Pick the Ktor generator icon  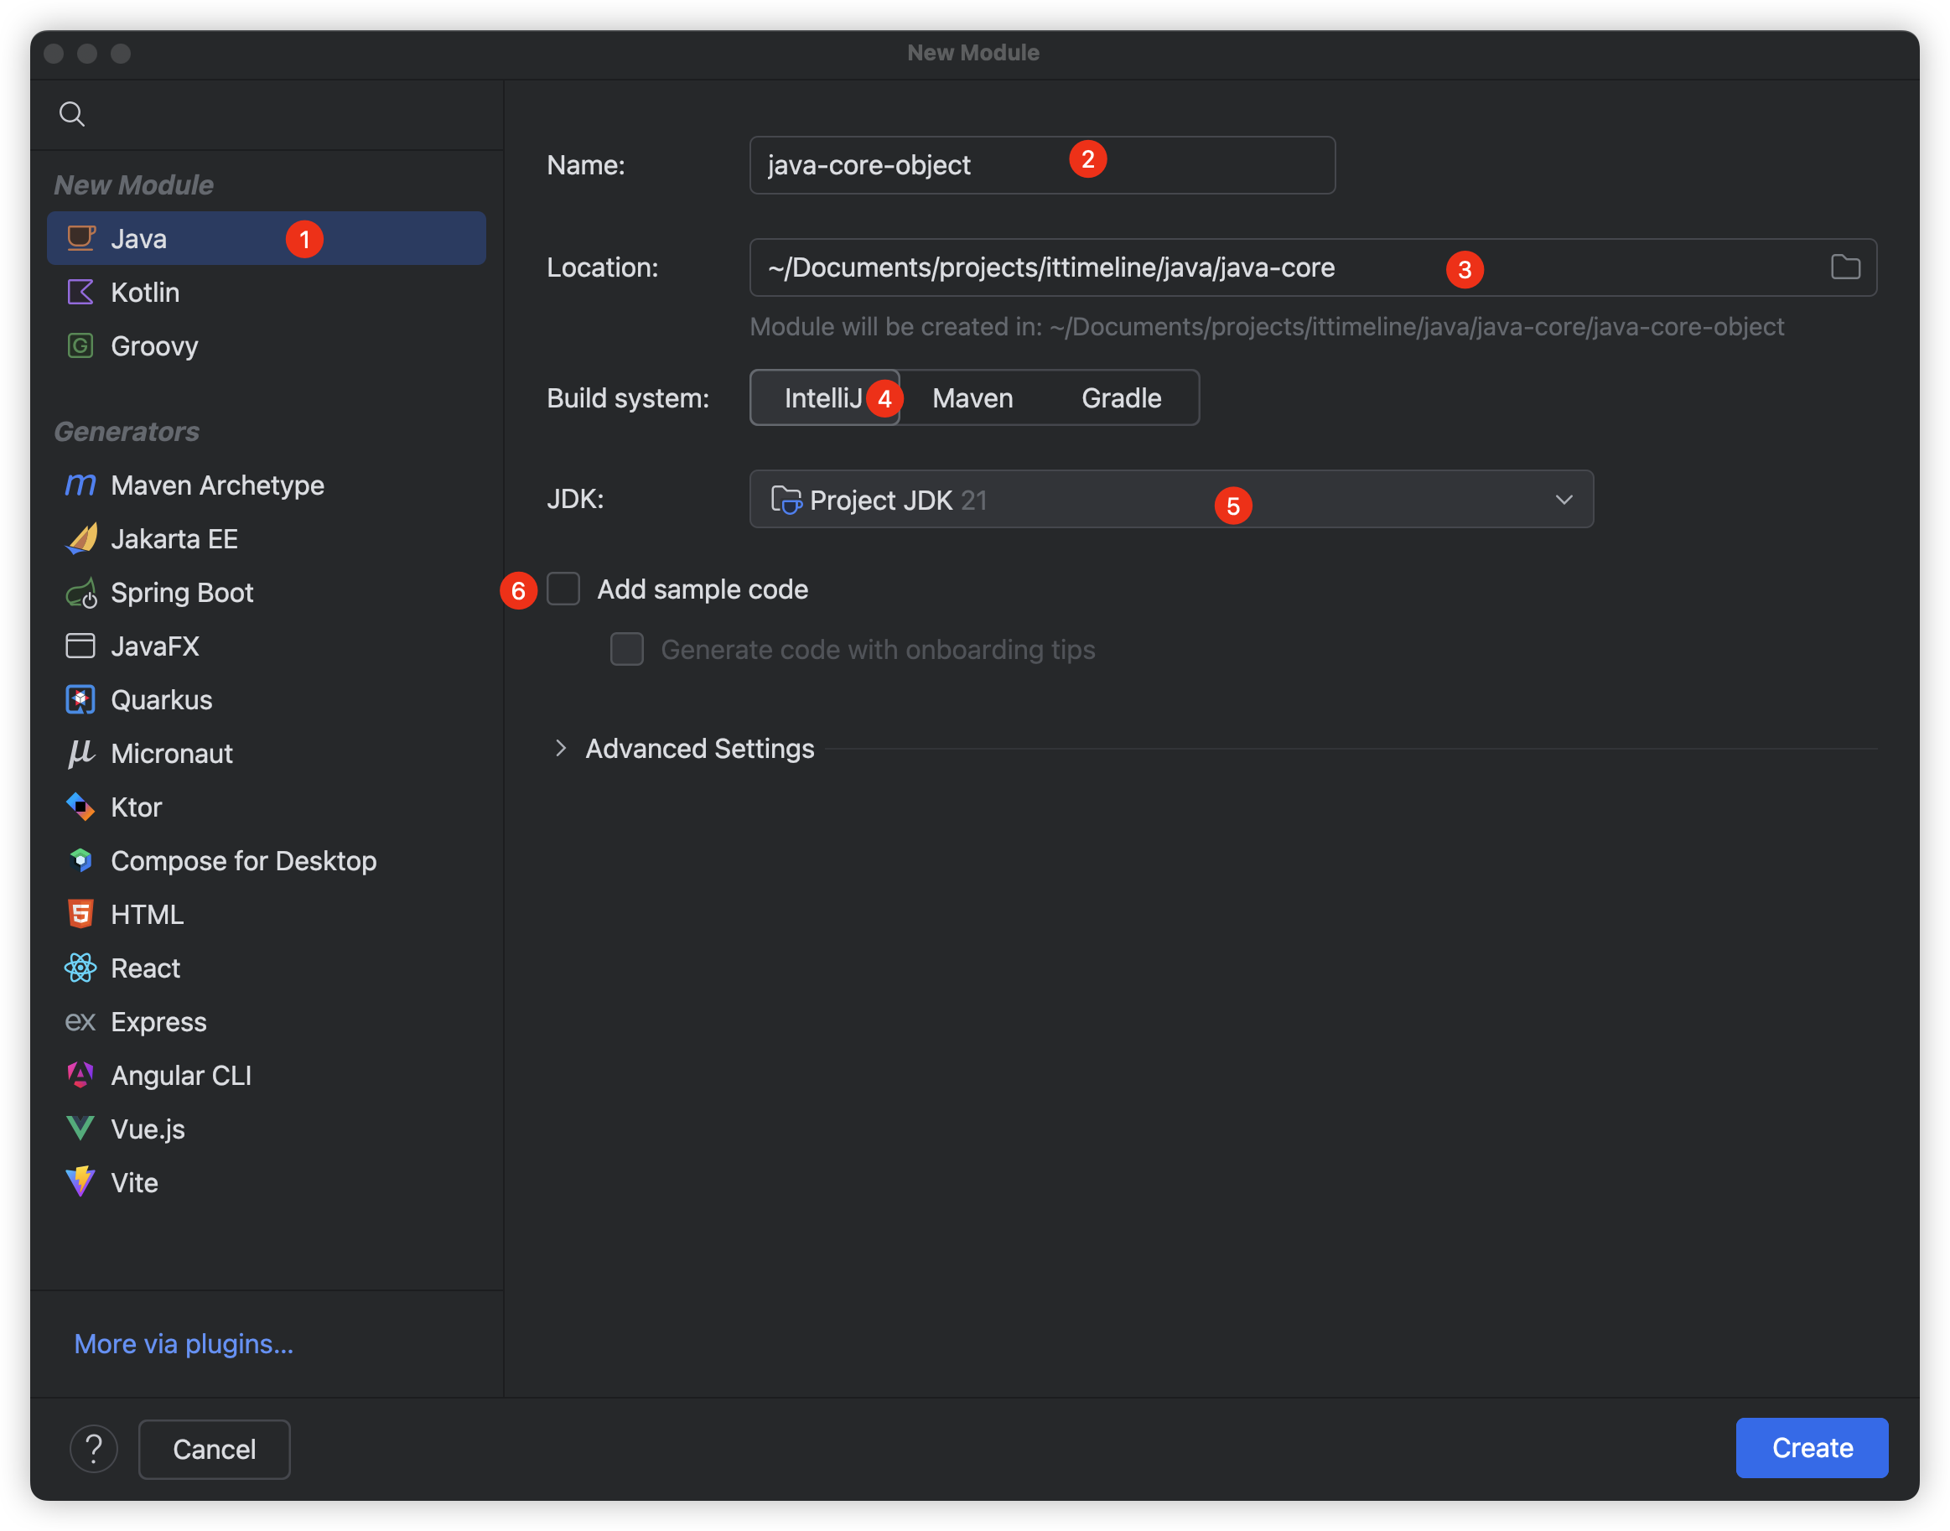(80, 807)
